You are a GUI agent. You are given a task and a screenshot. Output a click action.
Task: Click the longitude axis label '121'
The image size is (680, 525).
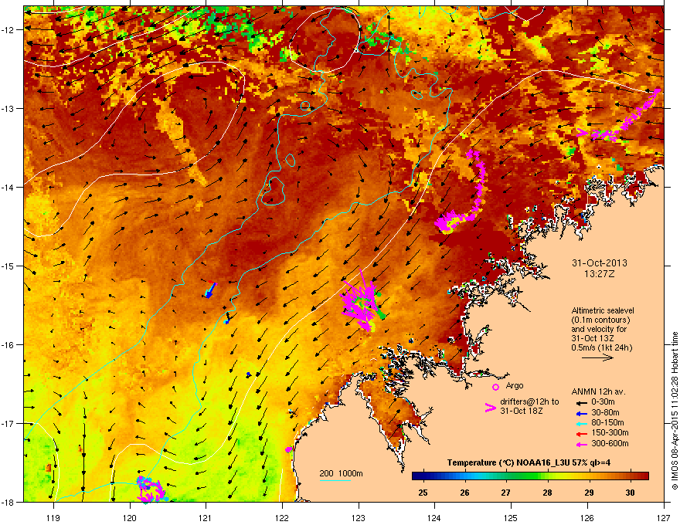click(206, 517)
